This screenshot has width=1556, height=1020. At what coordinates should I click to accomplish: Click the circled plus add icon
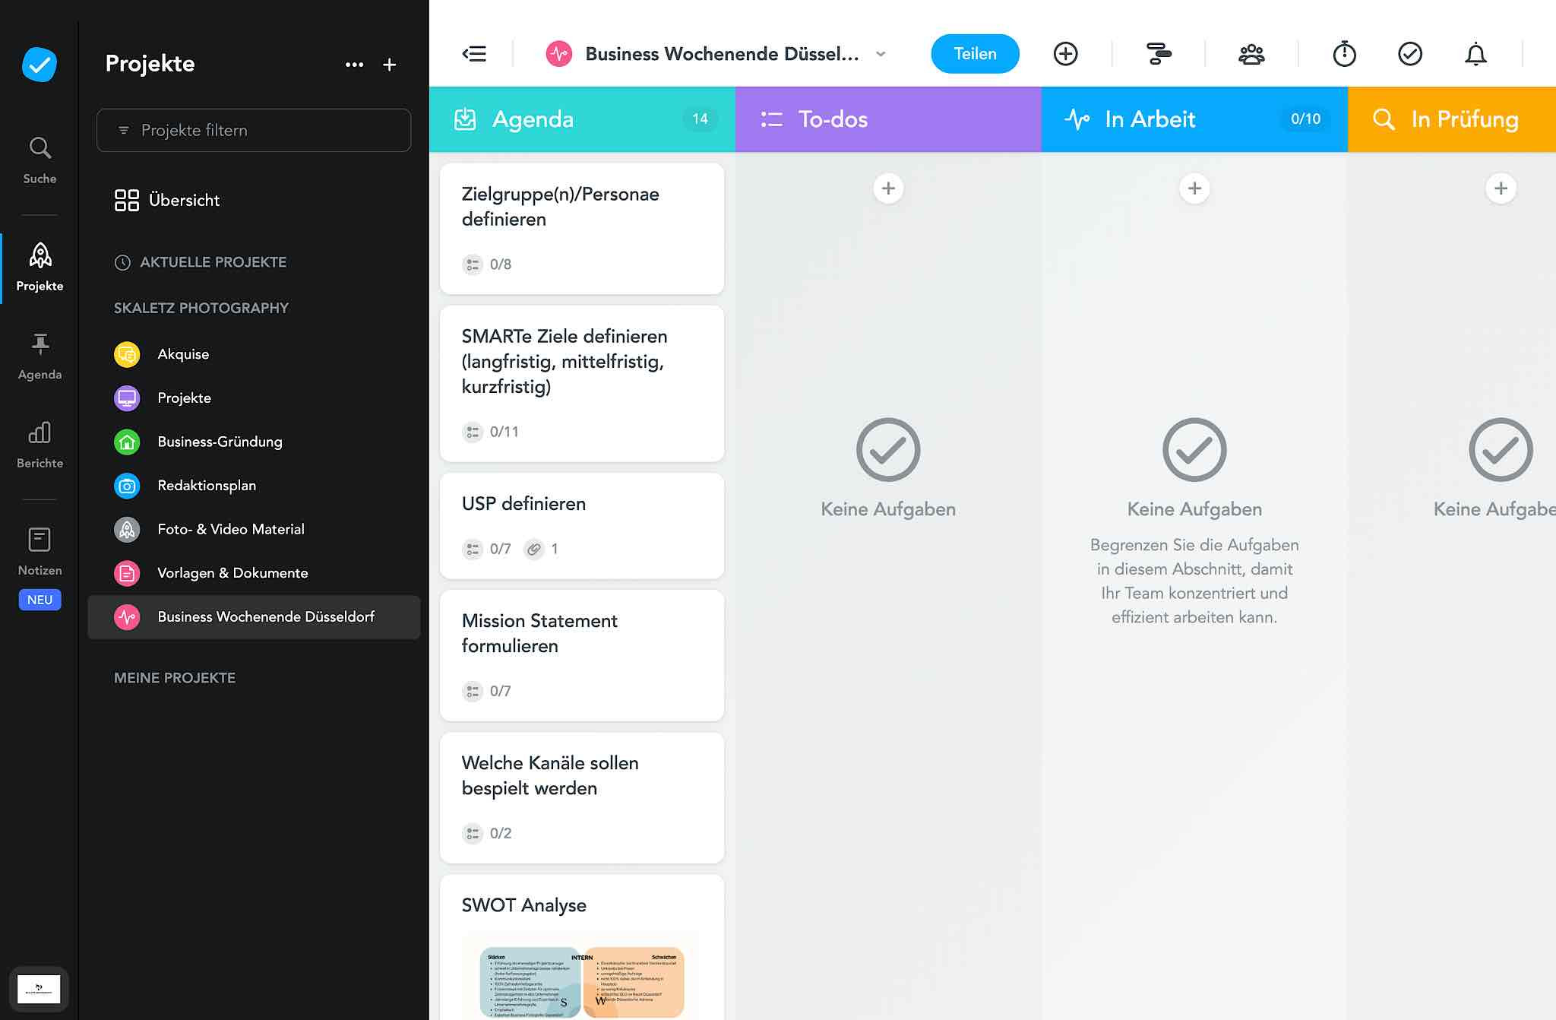pos(1065,54)
